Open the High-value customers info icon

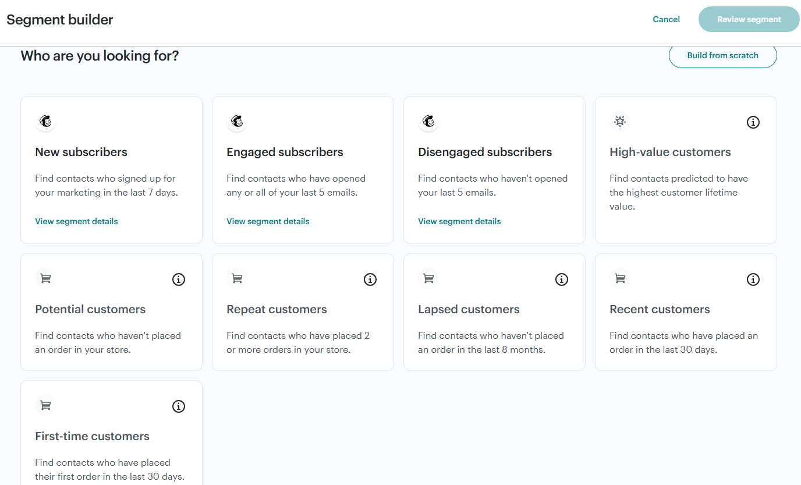(x=753, y=122)
